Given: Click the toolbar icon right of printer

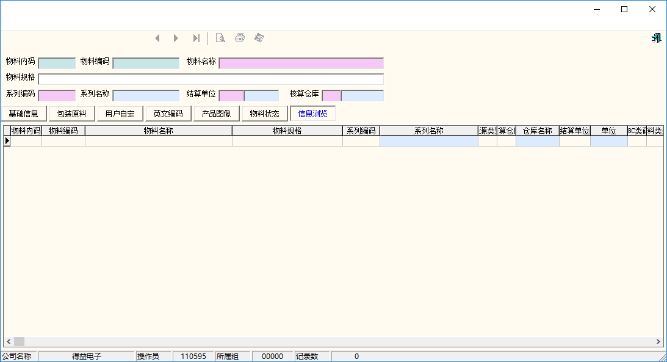Looking at the screenshot, I should pyautogui.click(x=259, y=38).
